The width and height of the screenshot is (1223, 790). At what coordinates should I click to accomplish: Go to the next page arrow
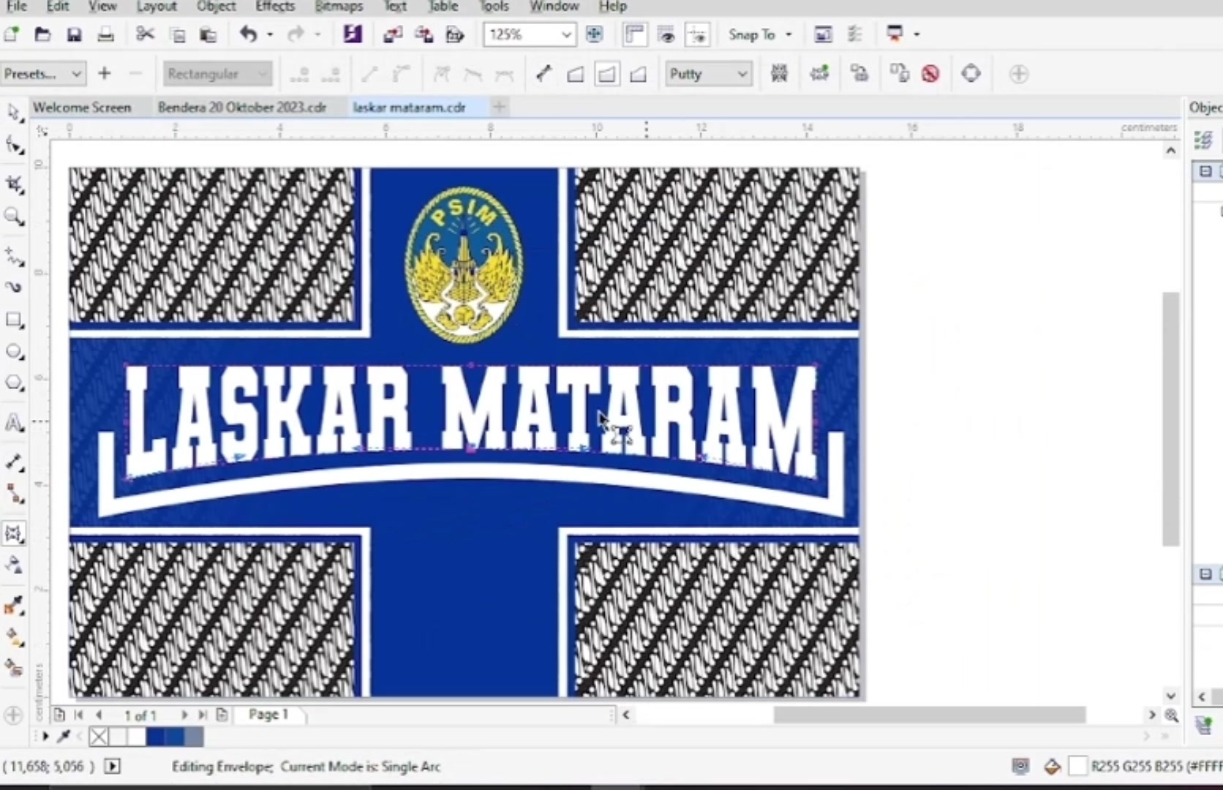pyautogui.click(x=184, y=715)
